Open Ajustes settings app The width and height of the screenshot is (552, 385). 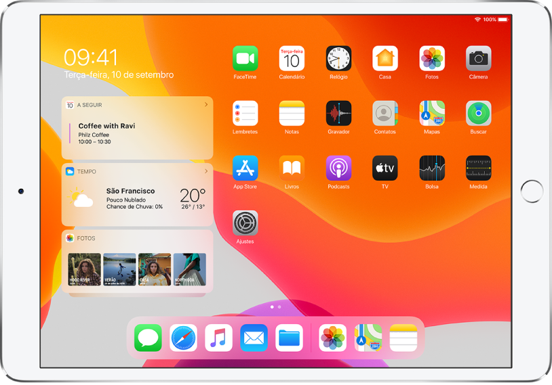point(245,223)
